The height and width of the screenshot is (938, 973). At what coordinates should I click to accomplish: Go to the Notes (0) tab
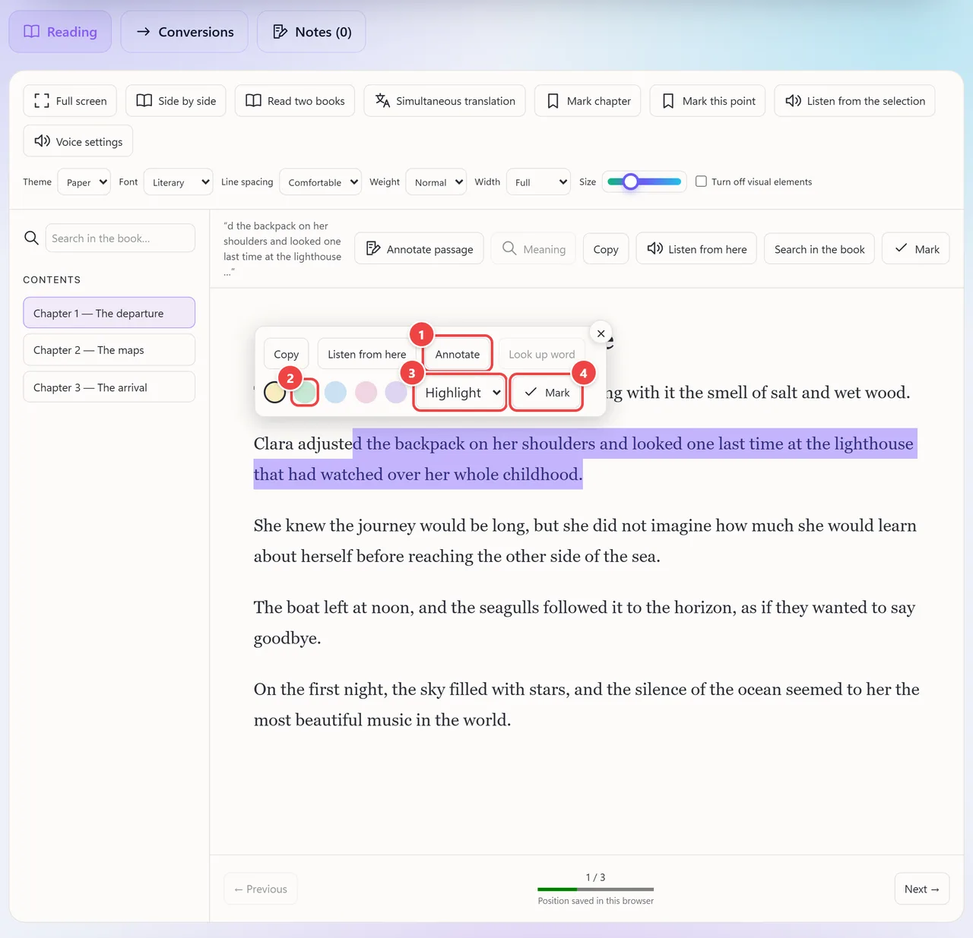[x=312, y=32]
